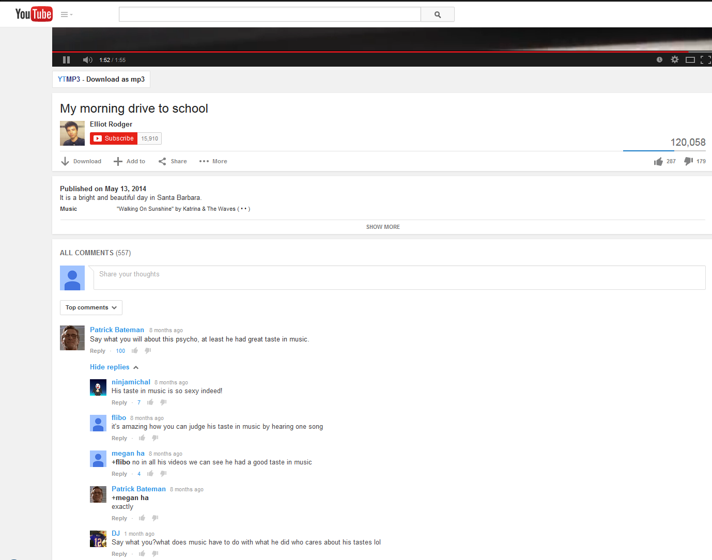
Task: Dislike the video with thumbs down
Action: (694, 161)
